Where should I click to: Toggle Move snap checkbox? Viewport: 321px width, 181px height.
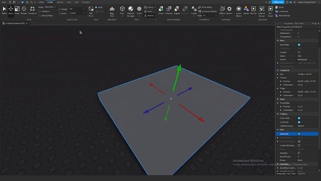coord(60,14)
